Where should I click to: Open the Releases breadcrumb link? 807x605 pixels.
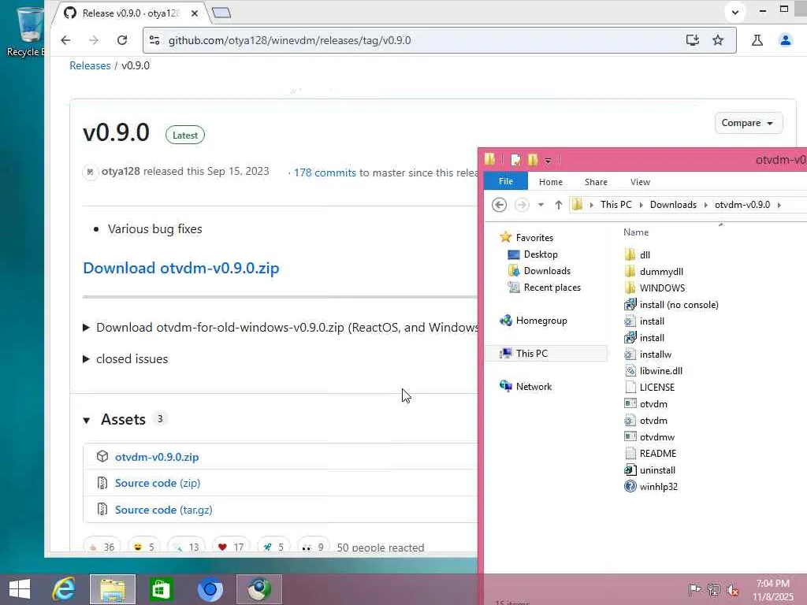click(x=90, y=66)
